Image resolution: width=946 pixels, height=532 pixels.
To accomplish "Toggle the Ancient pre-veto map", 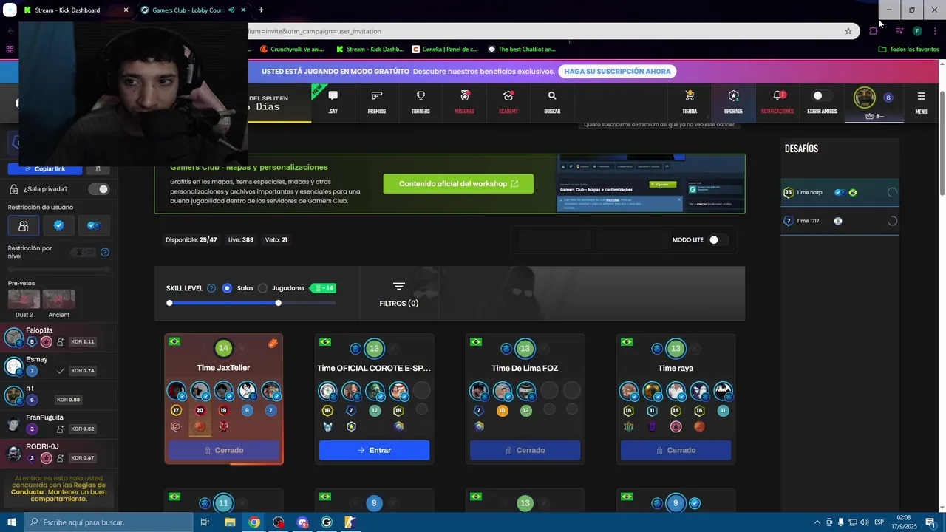I will click(x=59, y=299).
